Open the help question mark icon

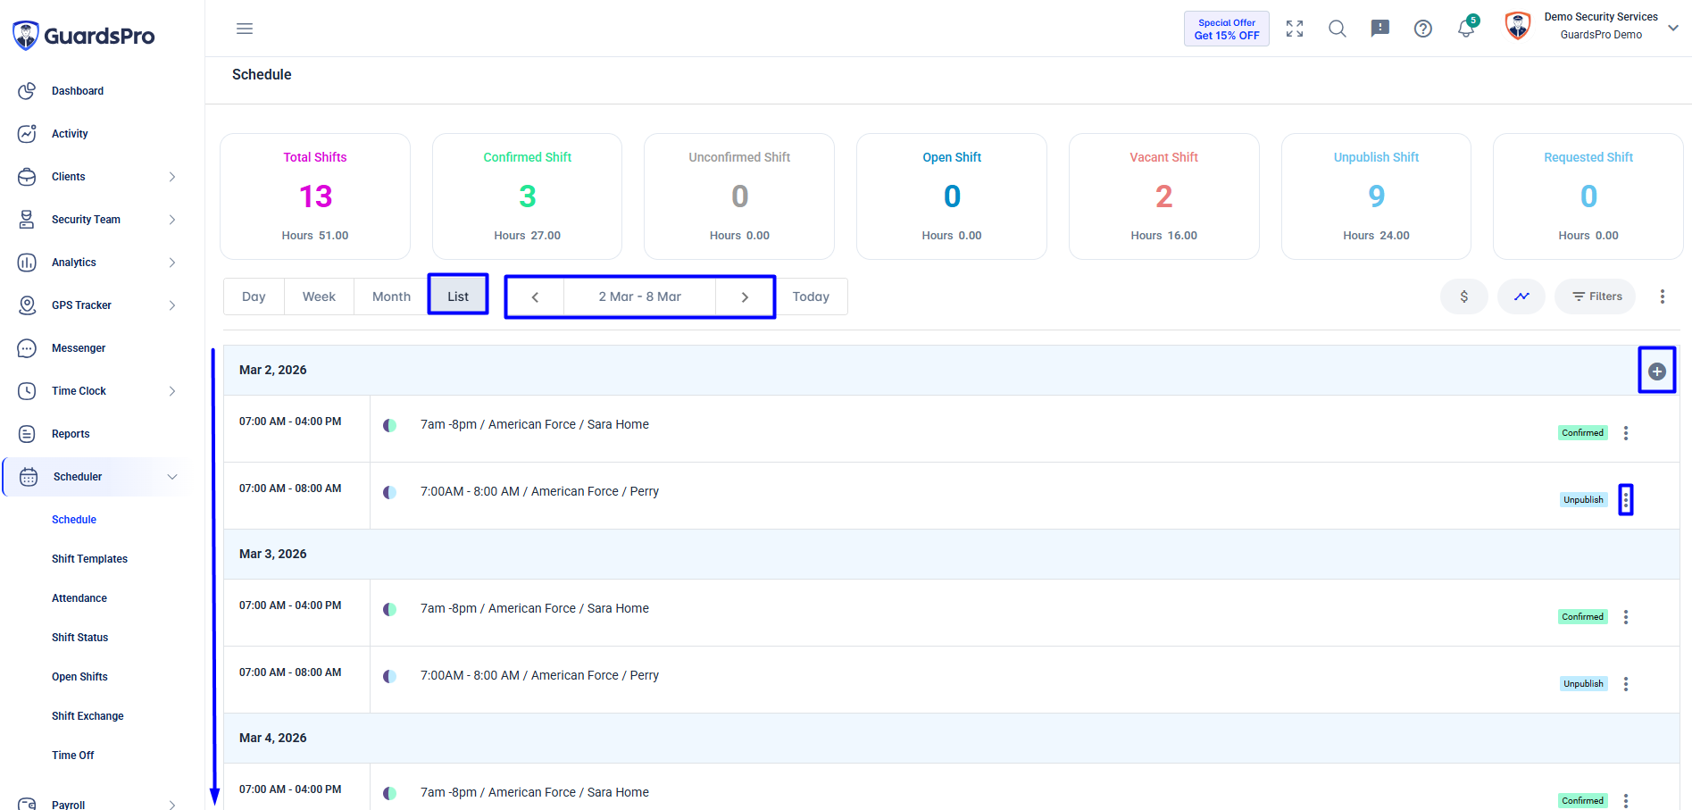point(1423,29)
